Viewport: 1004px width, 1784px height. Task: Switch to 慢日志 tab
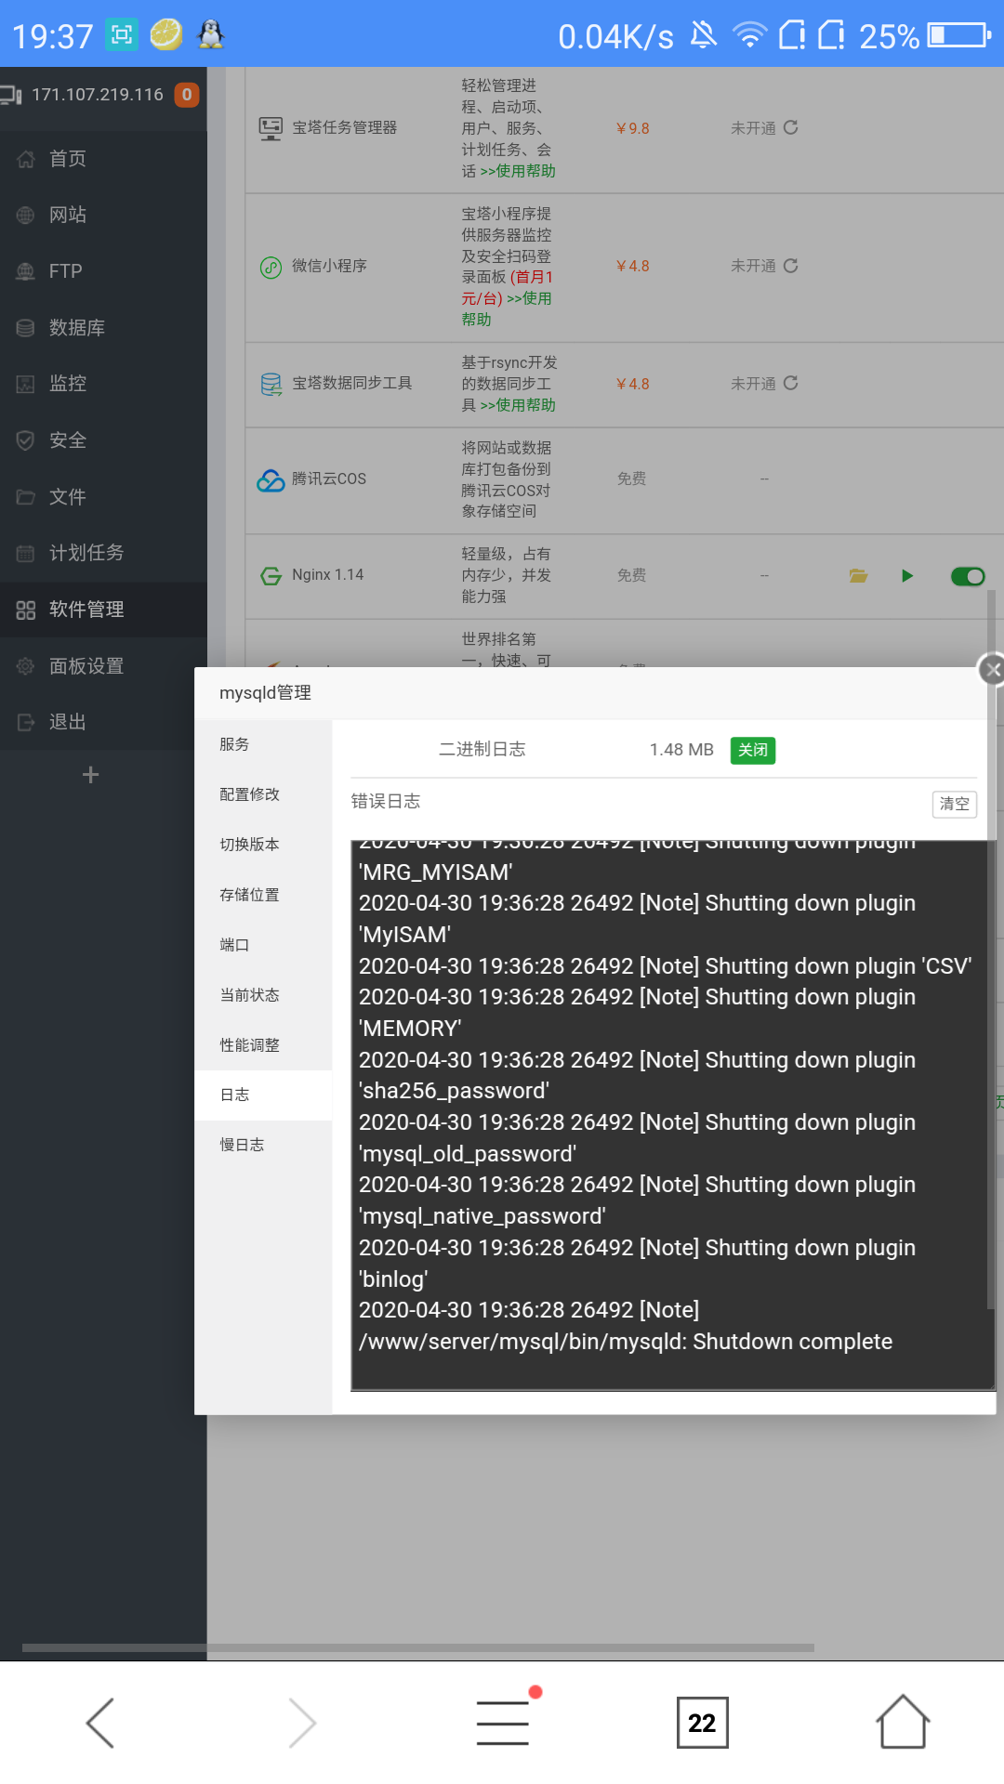tap(263, 1145)
